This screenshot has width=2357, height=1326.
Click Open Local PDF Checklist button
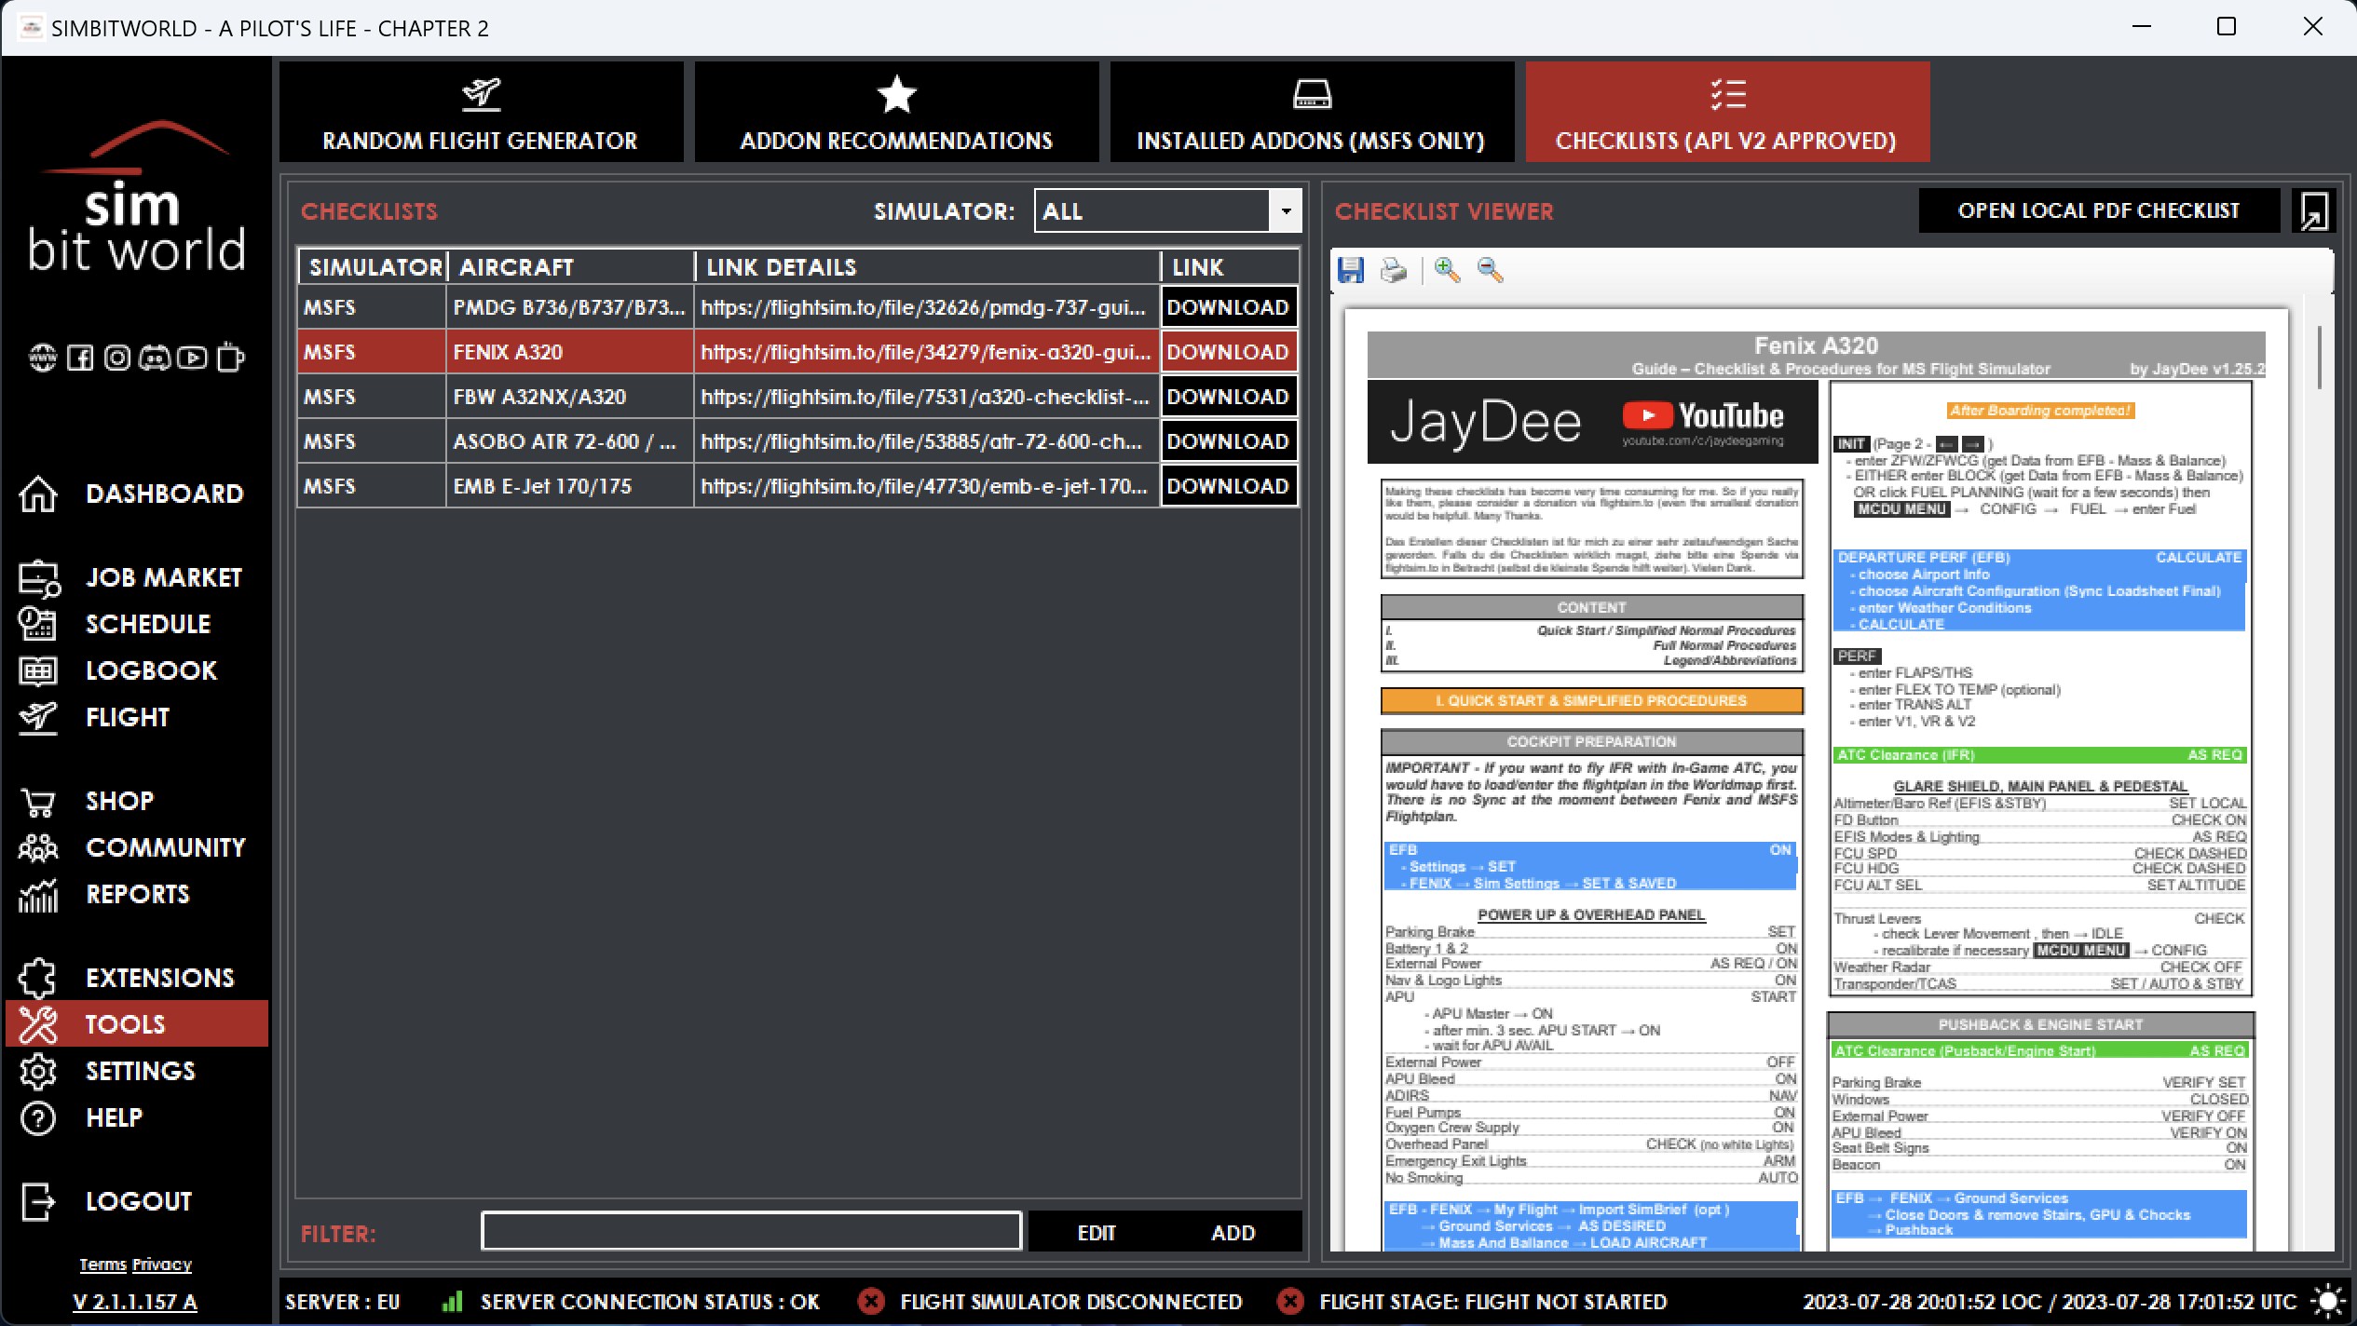[x=2098, y=211]
